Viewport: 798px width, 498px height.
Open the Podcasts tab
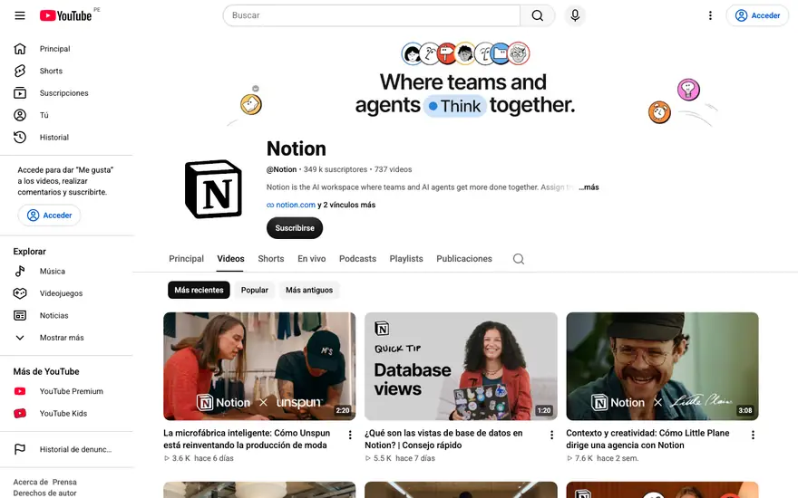358,259
